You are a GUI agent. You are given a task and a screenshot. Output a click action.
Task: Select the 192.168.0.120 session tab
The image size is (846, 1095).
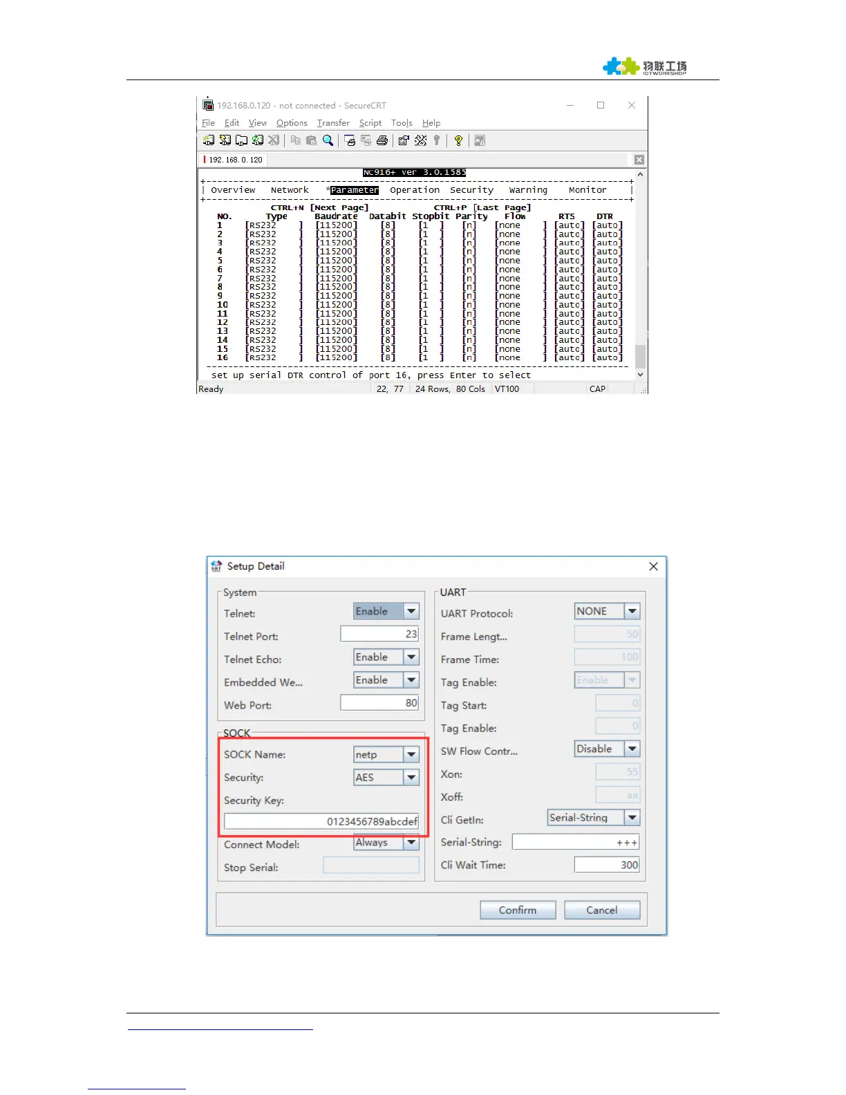coord(235,160)
